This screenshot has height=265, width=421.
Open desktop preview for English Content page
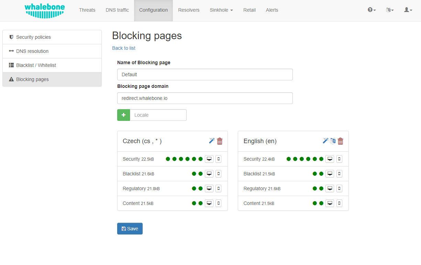[x=330, y=203]
